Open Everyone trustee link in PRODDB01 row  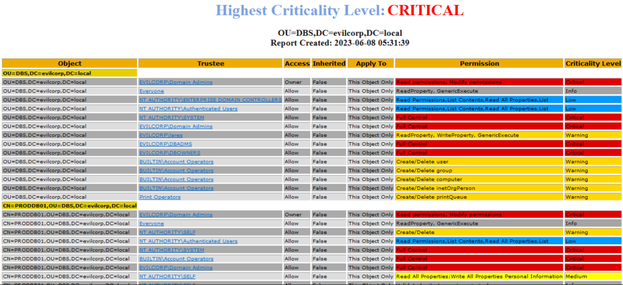tap(151, 224)
